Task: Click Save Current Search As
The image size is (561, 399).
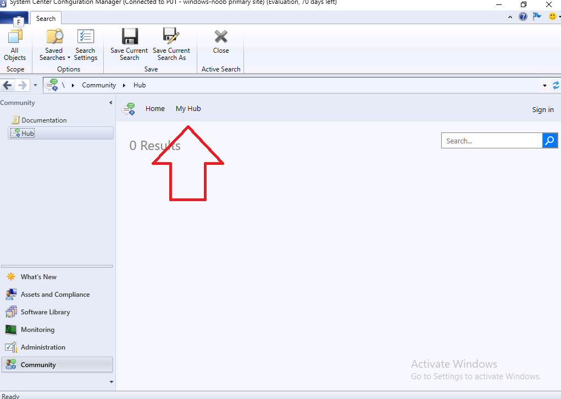Action: [x=171, y=45]
